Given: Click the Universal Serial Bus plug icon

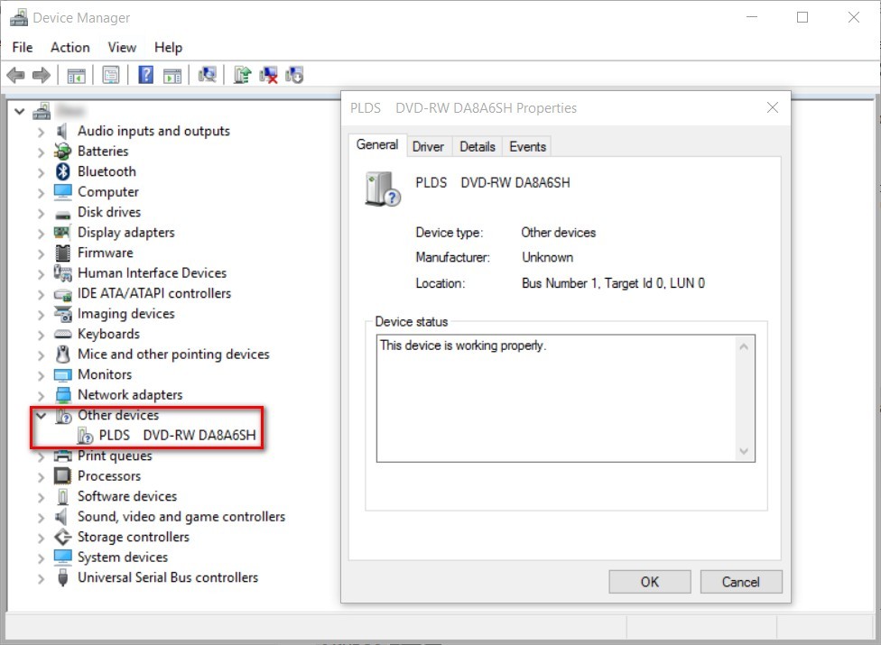Looking at the screenshot, I should [x=63, y=577].
